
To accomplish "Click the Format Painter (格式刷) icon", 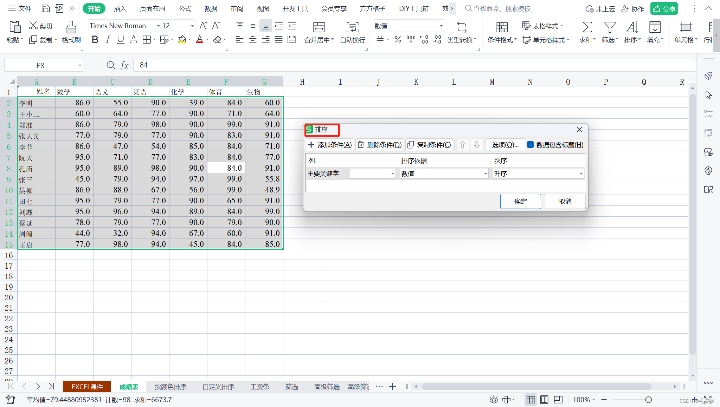I will [71, 27].
